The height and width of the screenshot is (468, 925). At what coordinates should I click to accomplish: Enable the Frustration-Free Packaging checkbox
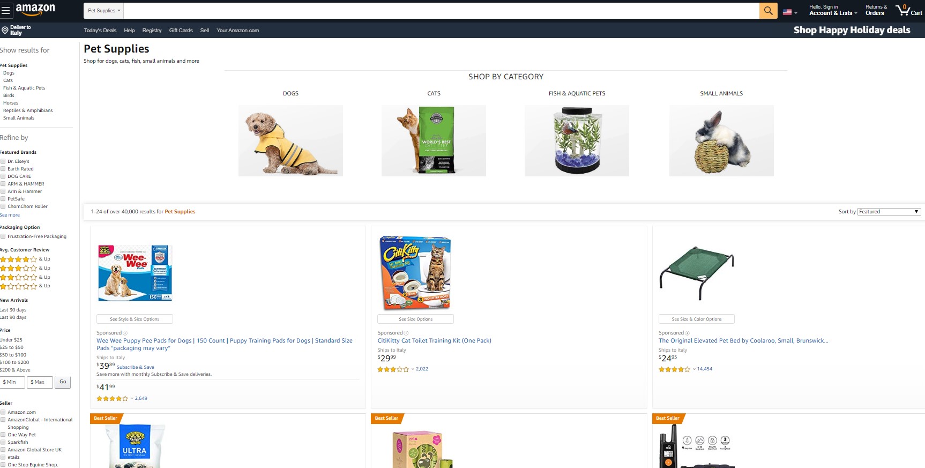3,236
